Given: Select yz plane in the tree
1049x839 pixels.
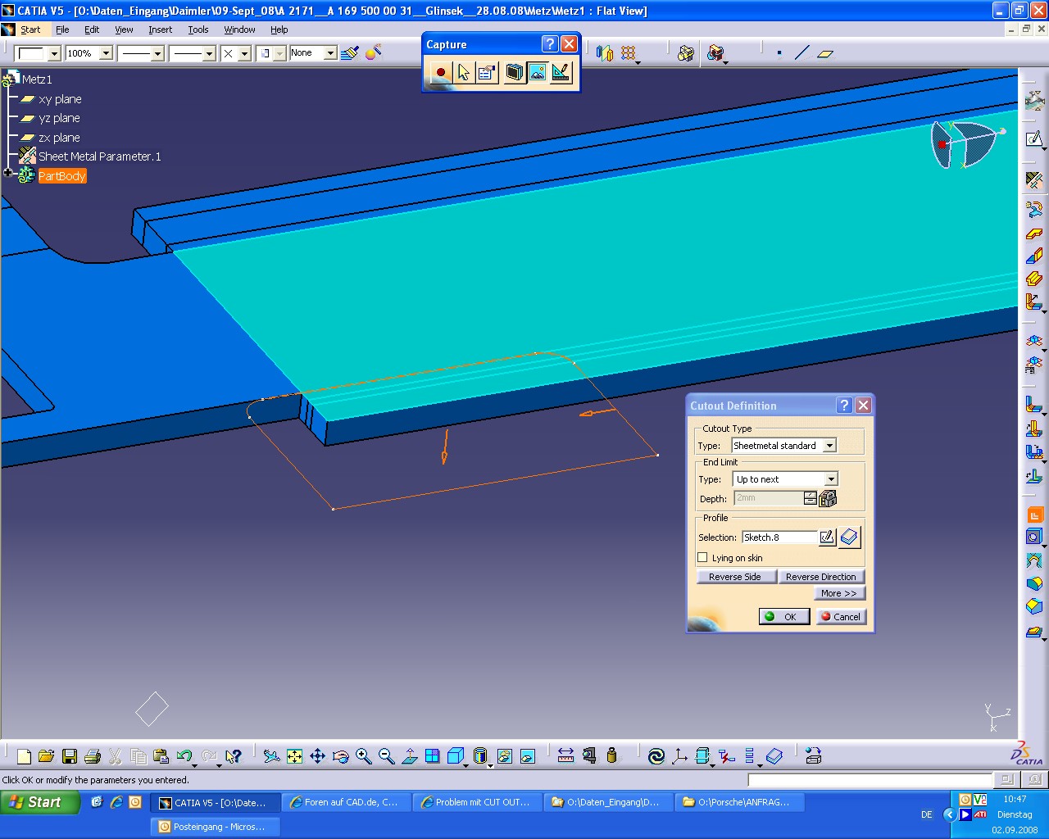Looking at the screenshot, I should click(x=59, y=118).
